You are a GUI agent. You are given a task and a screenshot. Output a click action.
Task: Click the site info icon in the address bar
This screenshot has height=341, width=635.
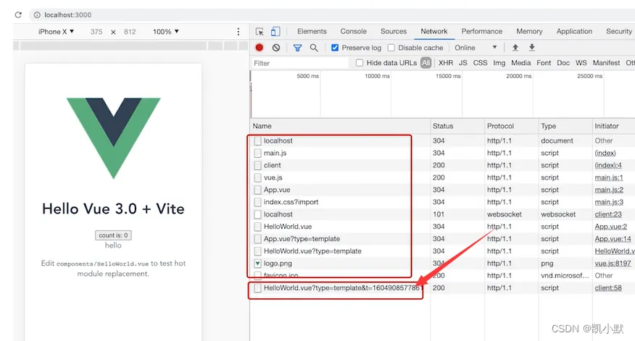pos(37,15)
